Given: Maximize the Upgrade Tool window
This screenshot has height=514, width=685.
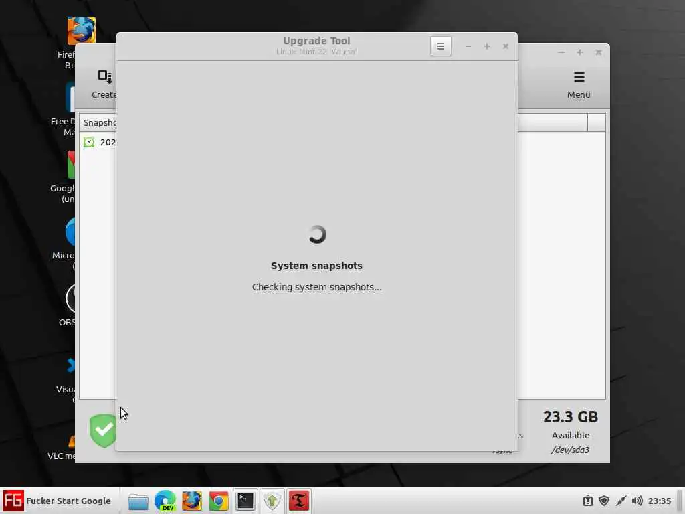Looking at the screenshot, I should coord(487,46).
